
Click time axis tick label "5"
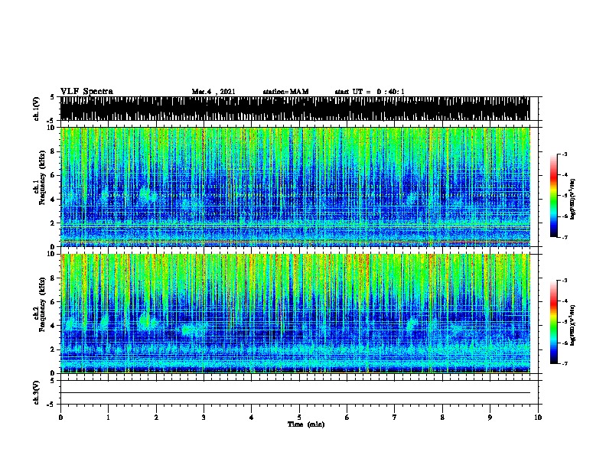tap(299, 417)
